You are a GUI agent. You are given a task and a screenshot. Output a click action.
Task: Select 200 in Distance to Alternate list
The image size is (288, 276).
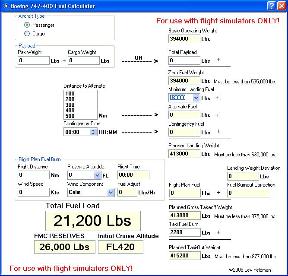pyautogui.click(x=80, y=99)
